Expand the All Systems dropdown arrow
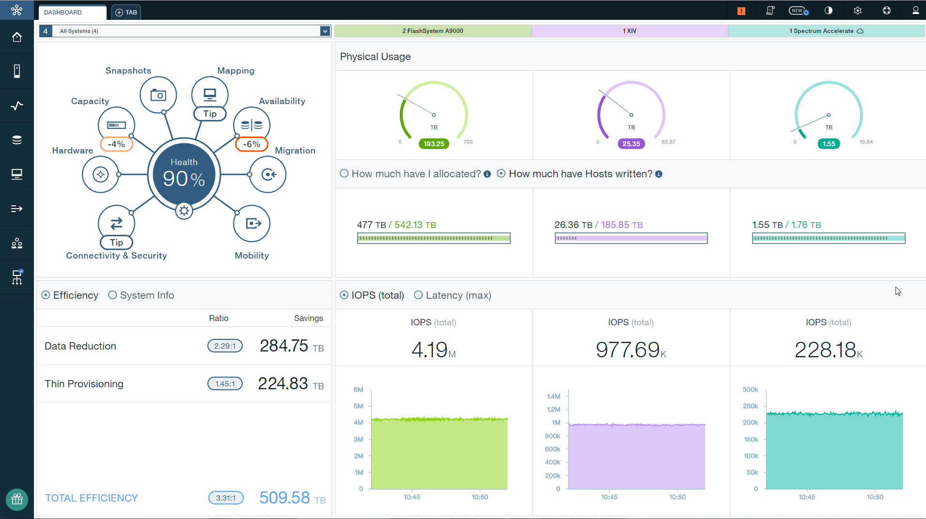Viewport: 926px width, 519px height. [325, 31]
